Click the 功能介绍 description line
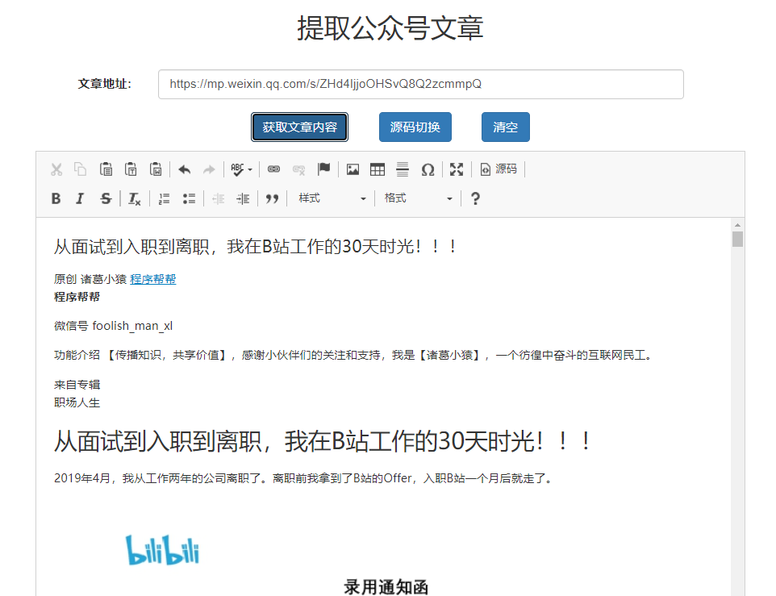The image size is (776, 596). (353, 355)
